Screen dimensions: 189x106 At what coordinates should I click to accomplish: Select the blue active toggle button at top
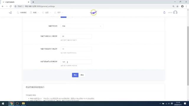(x=63, y=17)
